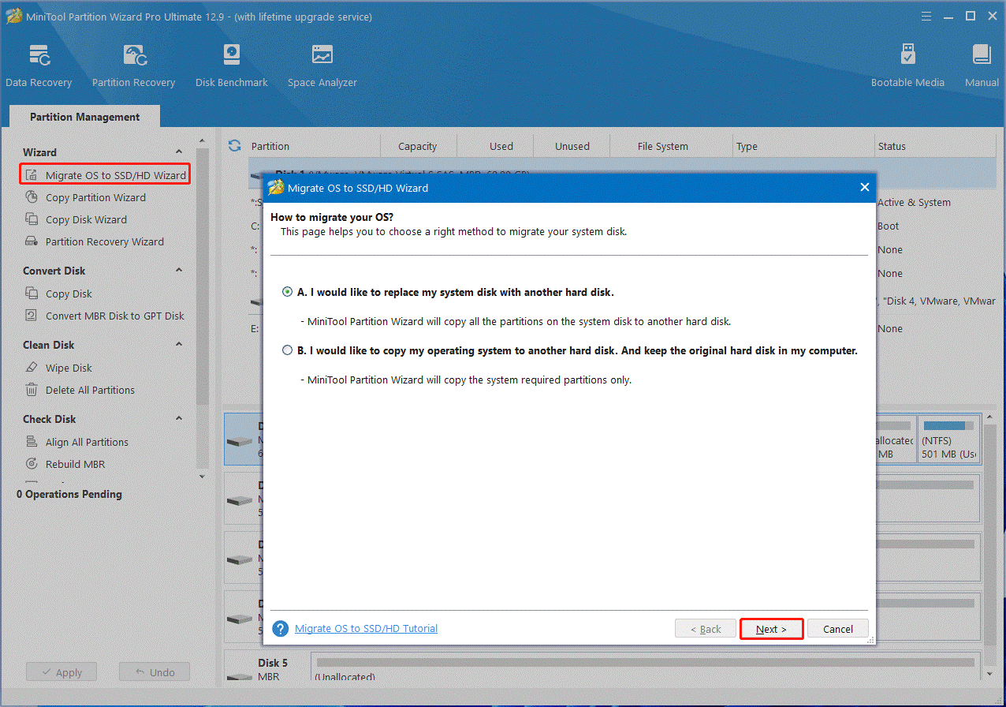Collapse the Clean Disk section
Viewport: 1006px width, 707px height.
(x=179, y=344)
